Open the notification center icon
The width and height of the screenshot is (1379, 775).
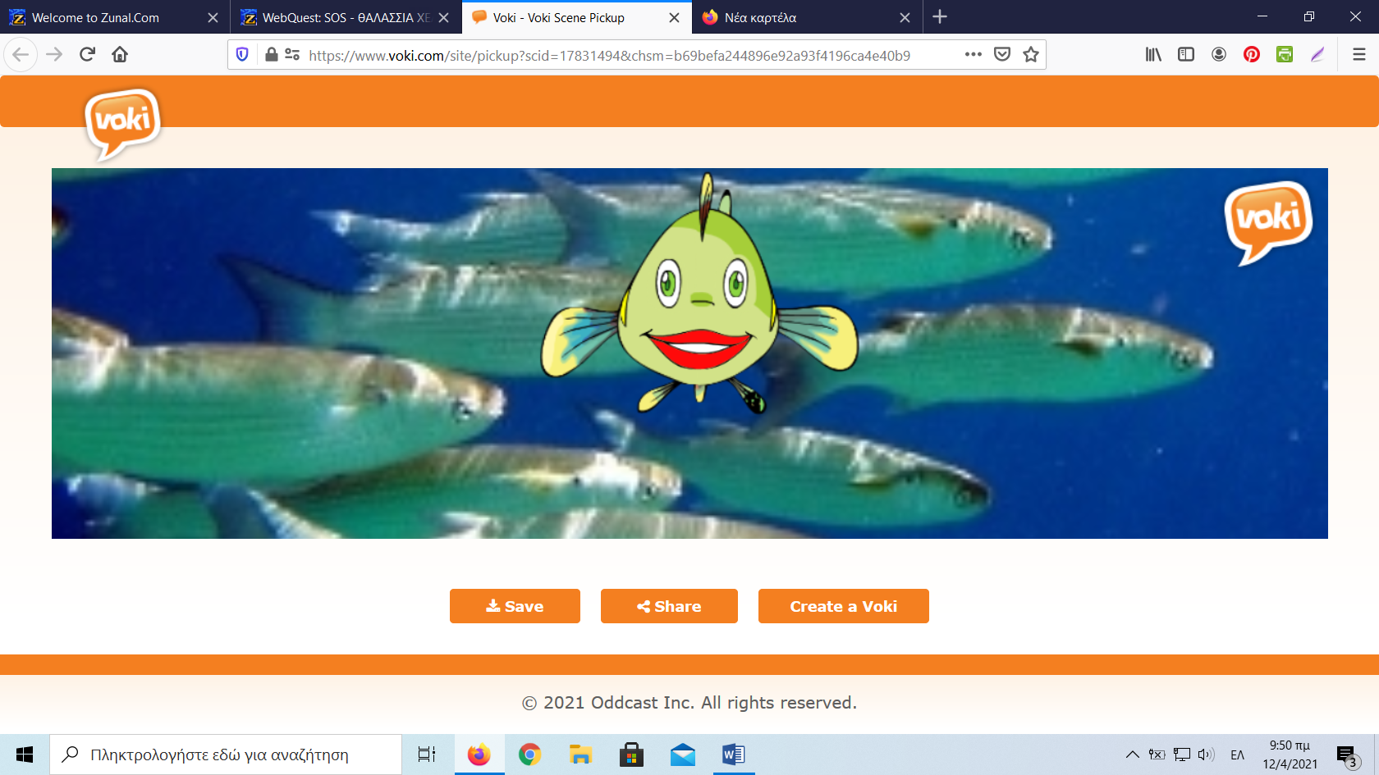pyautogui.click(x=1347, y=755)
